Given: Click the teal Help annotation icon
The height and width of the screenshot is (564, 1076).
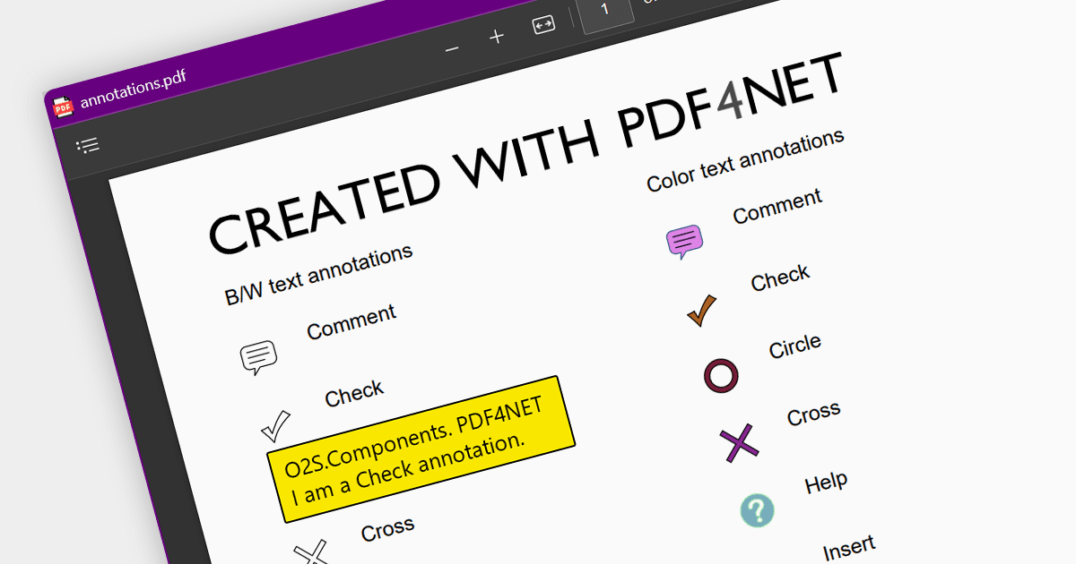Looking at the screenshot, I should click(757, 510).
